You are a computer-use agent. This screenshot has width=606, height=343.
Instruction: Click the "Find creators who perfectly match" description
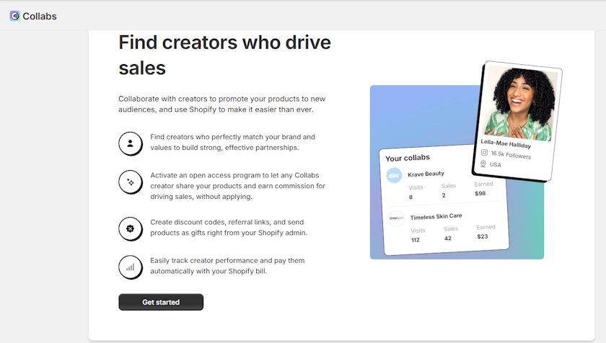click(x=232, y=143)
